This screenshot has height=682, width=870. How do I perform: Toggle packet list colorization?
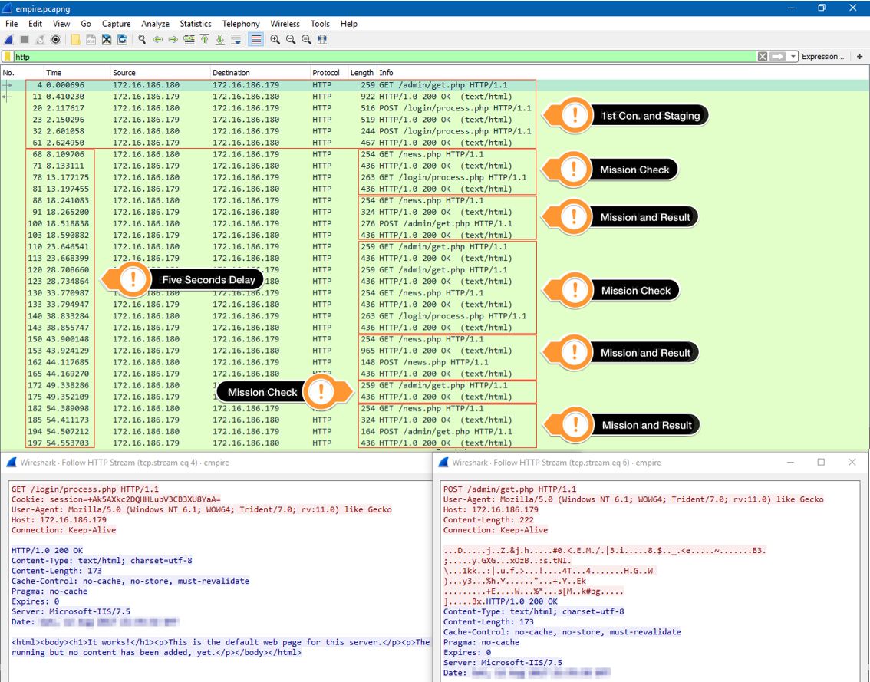pyautogui.click(x=255, y=40)
